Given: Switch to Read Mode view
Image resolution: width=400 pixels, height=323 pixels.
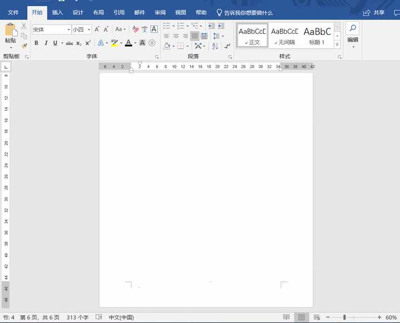Looking at the screenshot, I should point(286,317).
